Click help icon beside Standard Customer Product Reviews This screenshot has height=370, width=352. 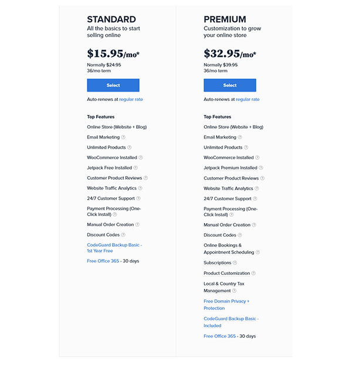pos(145,178)
